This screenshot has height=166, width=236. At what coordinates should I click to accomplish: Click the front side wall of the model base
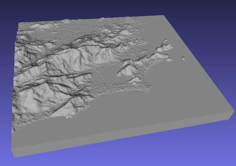click(x=122, y=135)
